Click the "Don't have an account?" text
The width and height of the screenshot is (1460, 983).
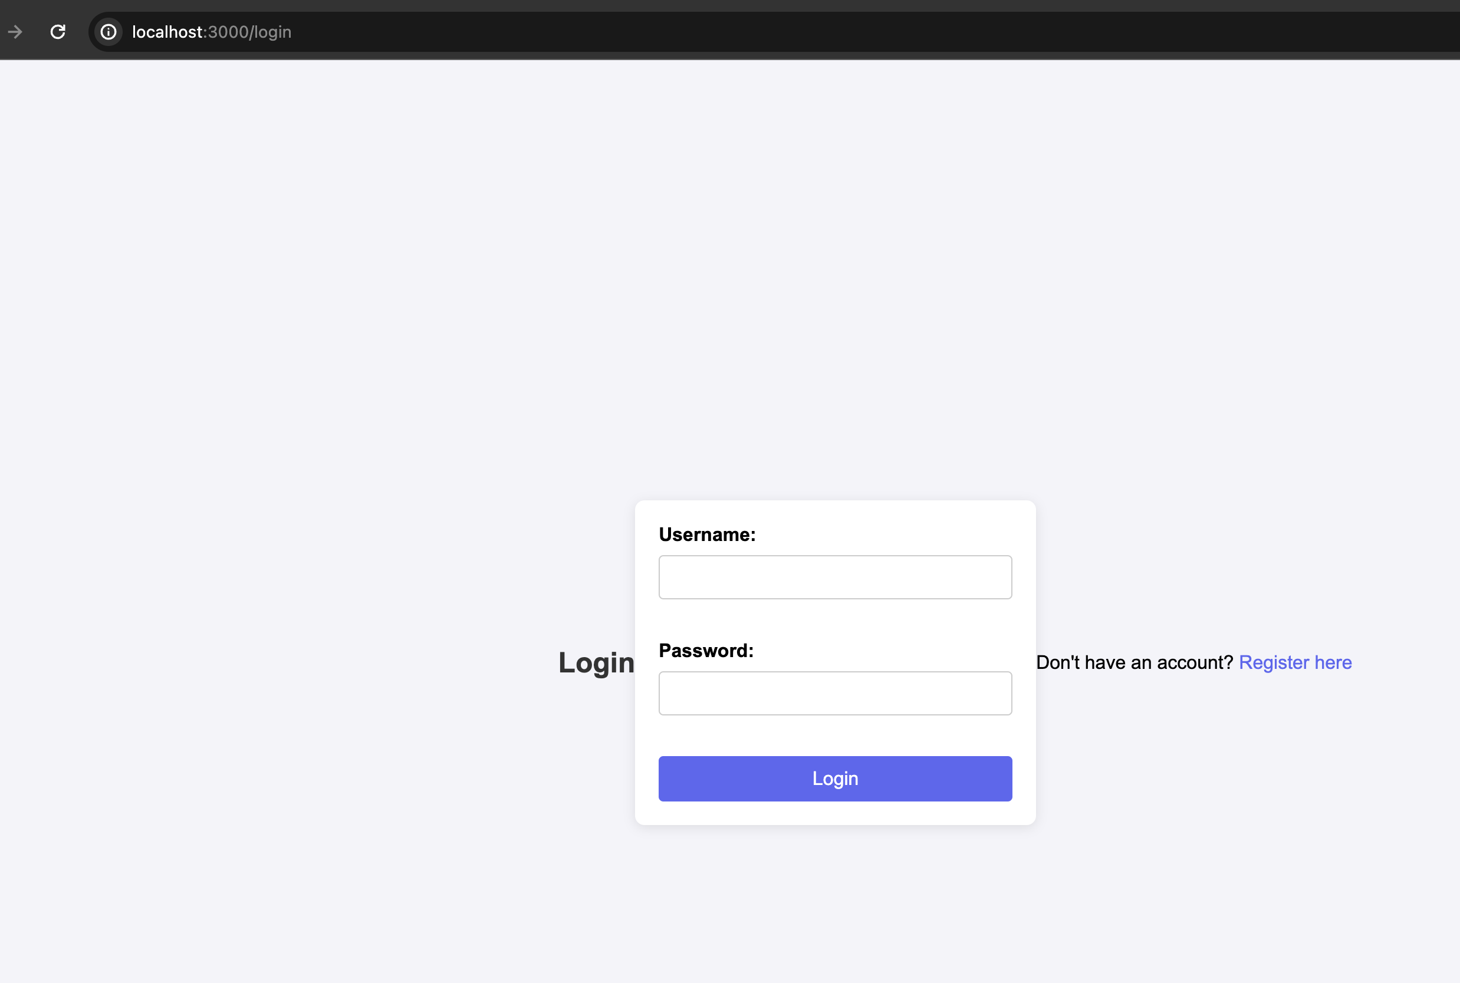click(1134, 662)
